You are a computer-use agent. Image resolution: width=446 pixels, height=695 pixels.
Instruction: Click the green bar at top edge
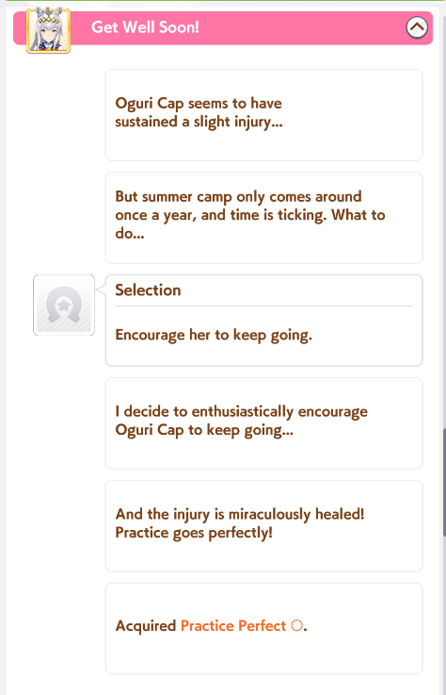coord(223,1)
